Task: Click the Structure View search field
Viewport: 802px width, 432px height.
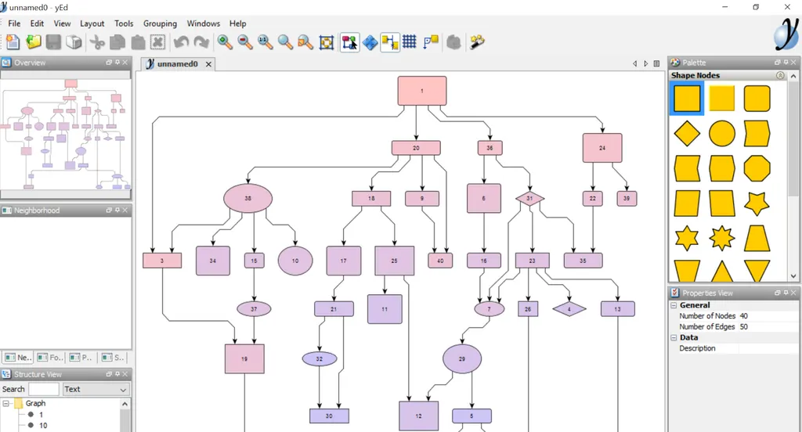Action: click(x=44, y=389)
